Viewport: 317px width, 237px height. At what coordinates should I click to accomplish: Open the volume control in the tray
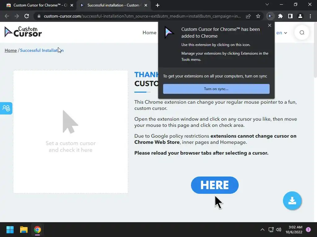pos(279,230)
